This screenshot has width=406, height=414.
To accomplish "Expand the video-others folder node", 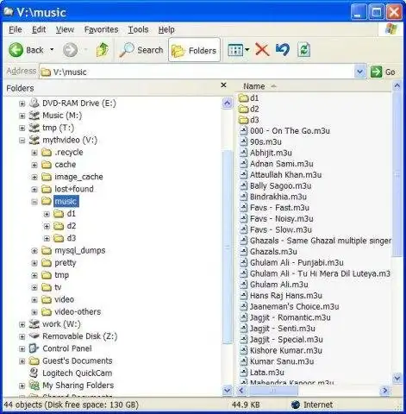I will click(34, 312).
